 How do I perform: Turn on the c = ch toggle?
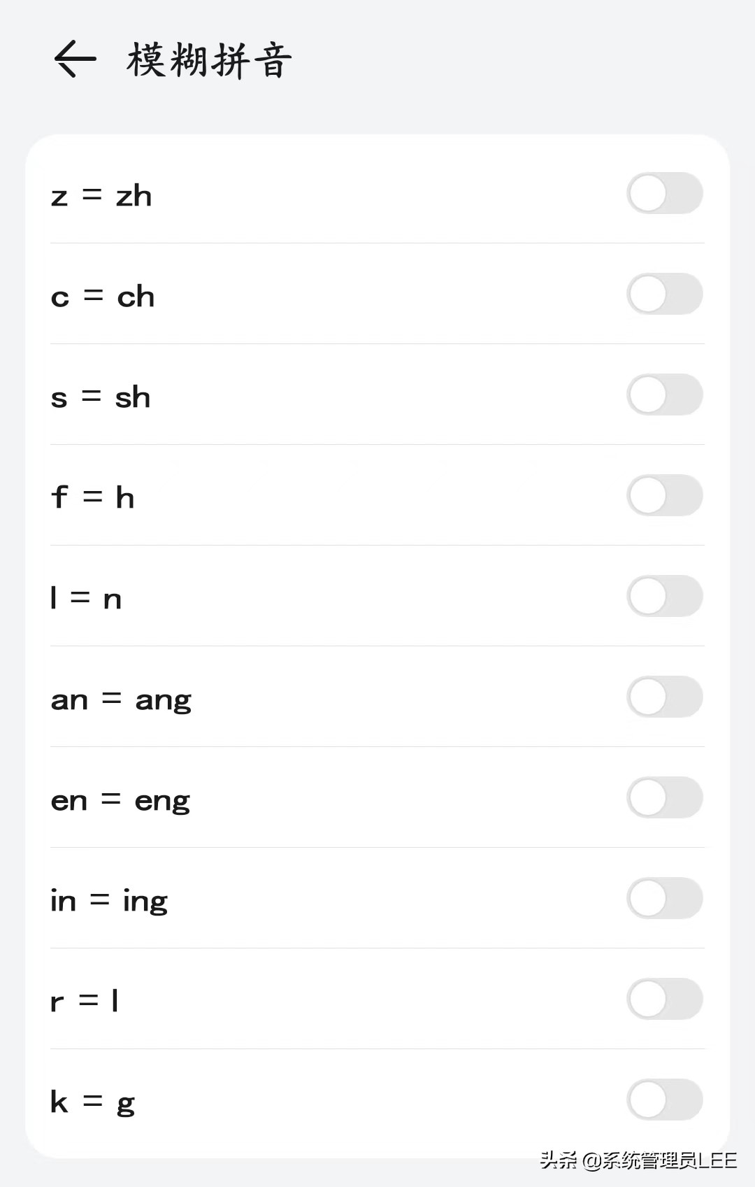664,294
